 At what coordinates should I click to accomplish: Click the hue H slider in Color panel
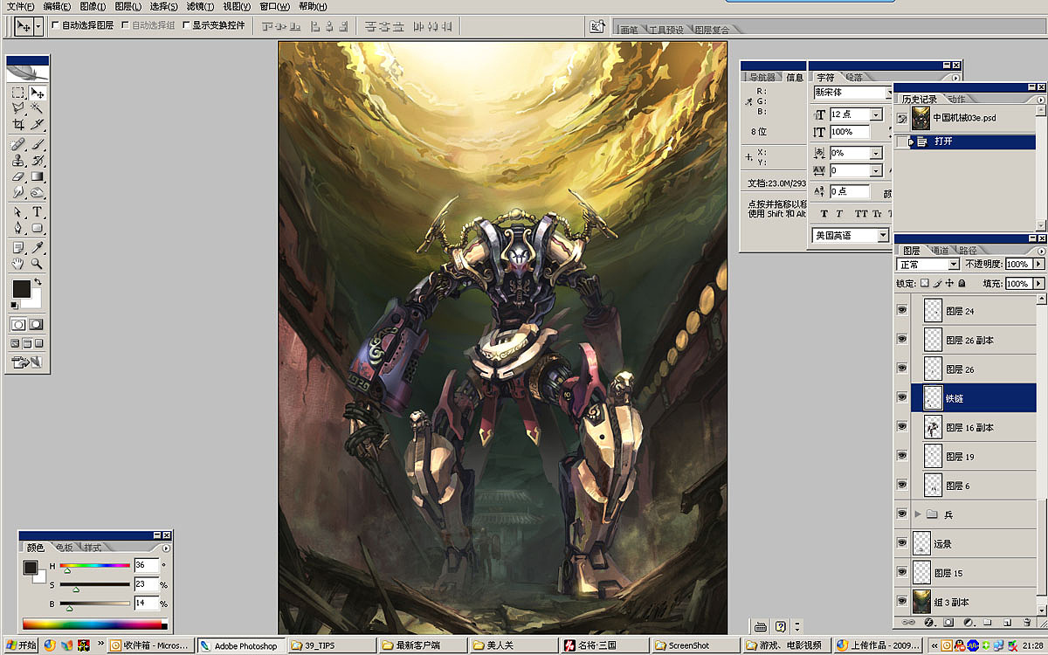click(x=94, y=566)
